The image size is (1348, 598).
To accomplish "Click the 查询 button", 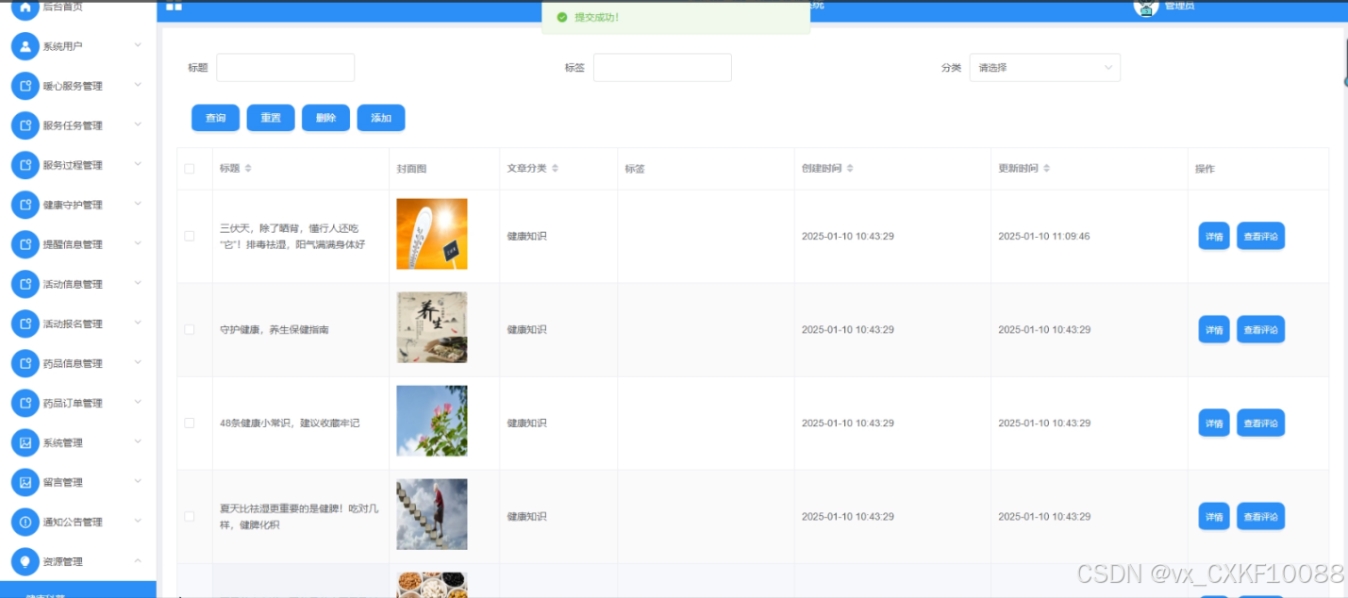I will point(215,118).
